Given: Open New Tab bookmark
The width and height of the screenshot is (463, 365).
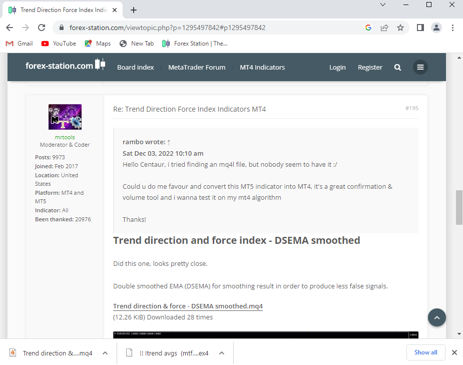Looking at the screenshot, I should coord(137,44).
